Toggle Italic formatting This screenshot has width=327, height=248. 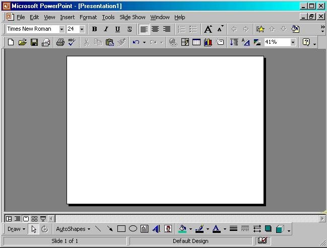[106, 29]
